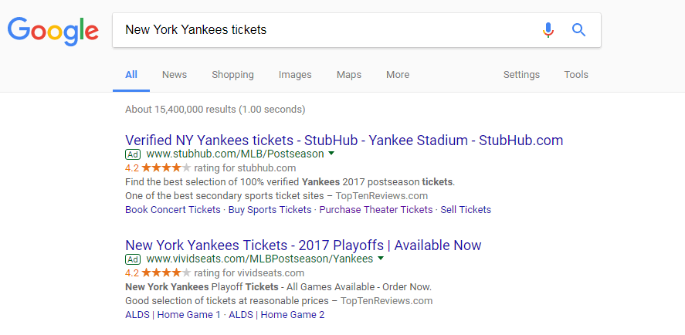This screenshot has height=335, width=685.
Task: Switch to the News tab
Action: [175, 75]
